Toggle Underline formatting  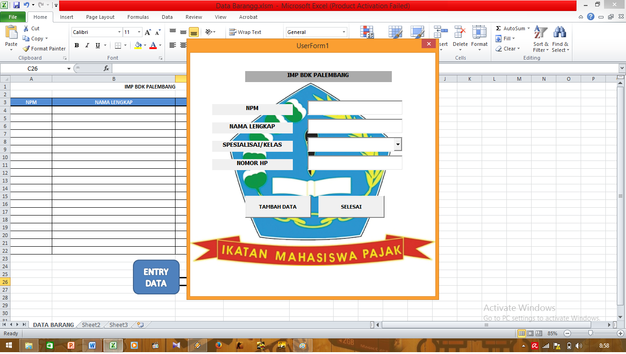[x=98, y=45]
